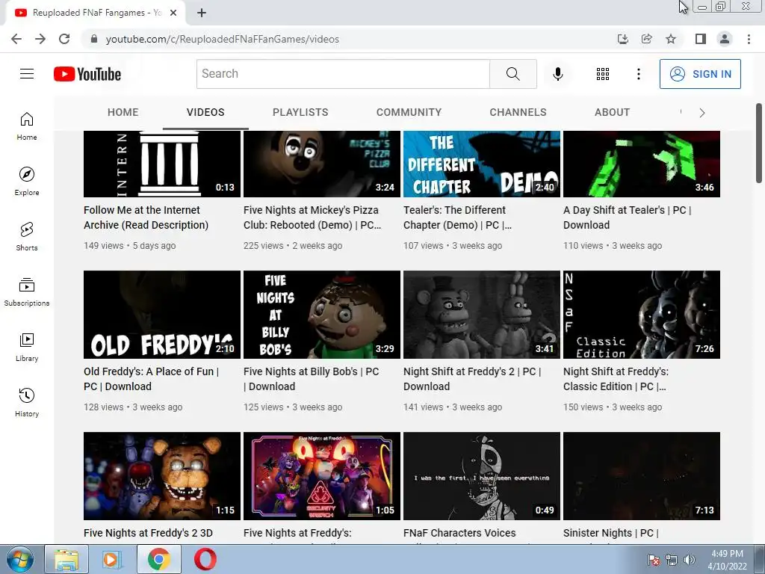The height and width of the screenshot is (574, 765).
Task: Switch to the HOME channel tab
Action: pyautogui.click(x=123, y=112)
